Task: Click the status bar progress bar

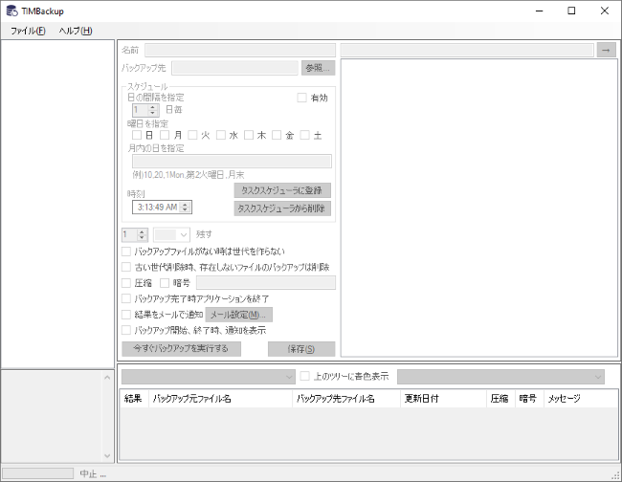Action: tap(37, 473)
